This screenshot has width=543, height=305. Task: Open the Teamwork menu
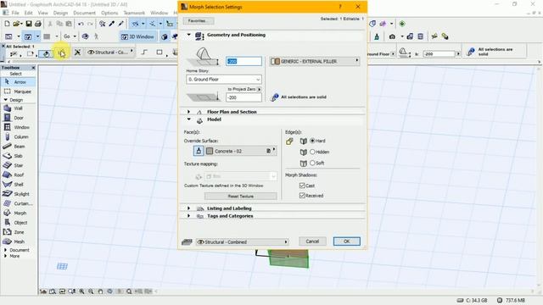(134, 13)
